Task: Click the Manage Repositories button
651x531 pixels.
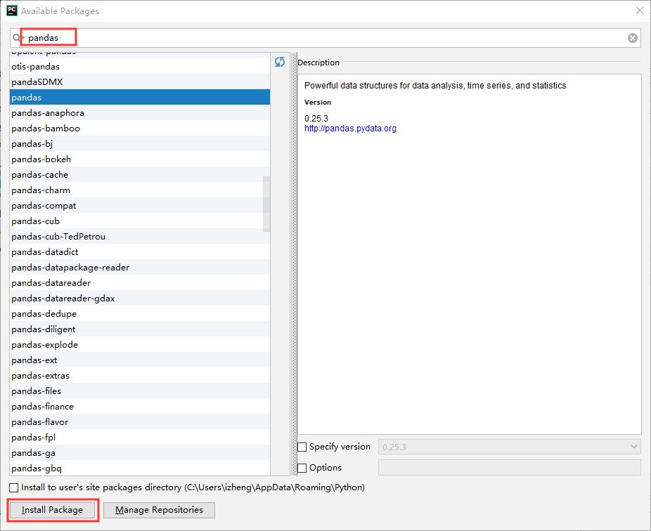Action: tap(159, 510)
